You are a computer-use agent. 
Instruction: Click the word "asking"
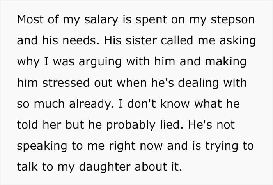tap(238, 41)
